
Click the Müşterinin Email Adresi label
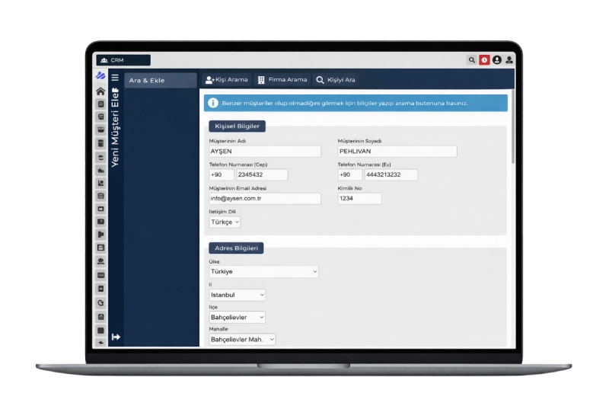(x=238, y=188)
